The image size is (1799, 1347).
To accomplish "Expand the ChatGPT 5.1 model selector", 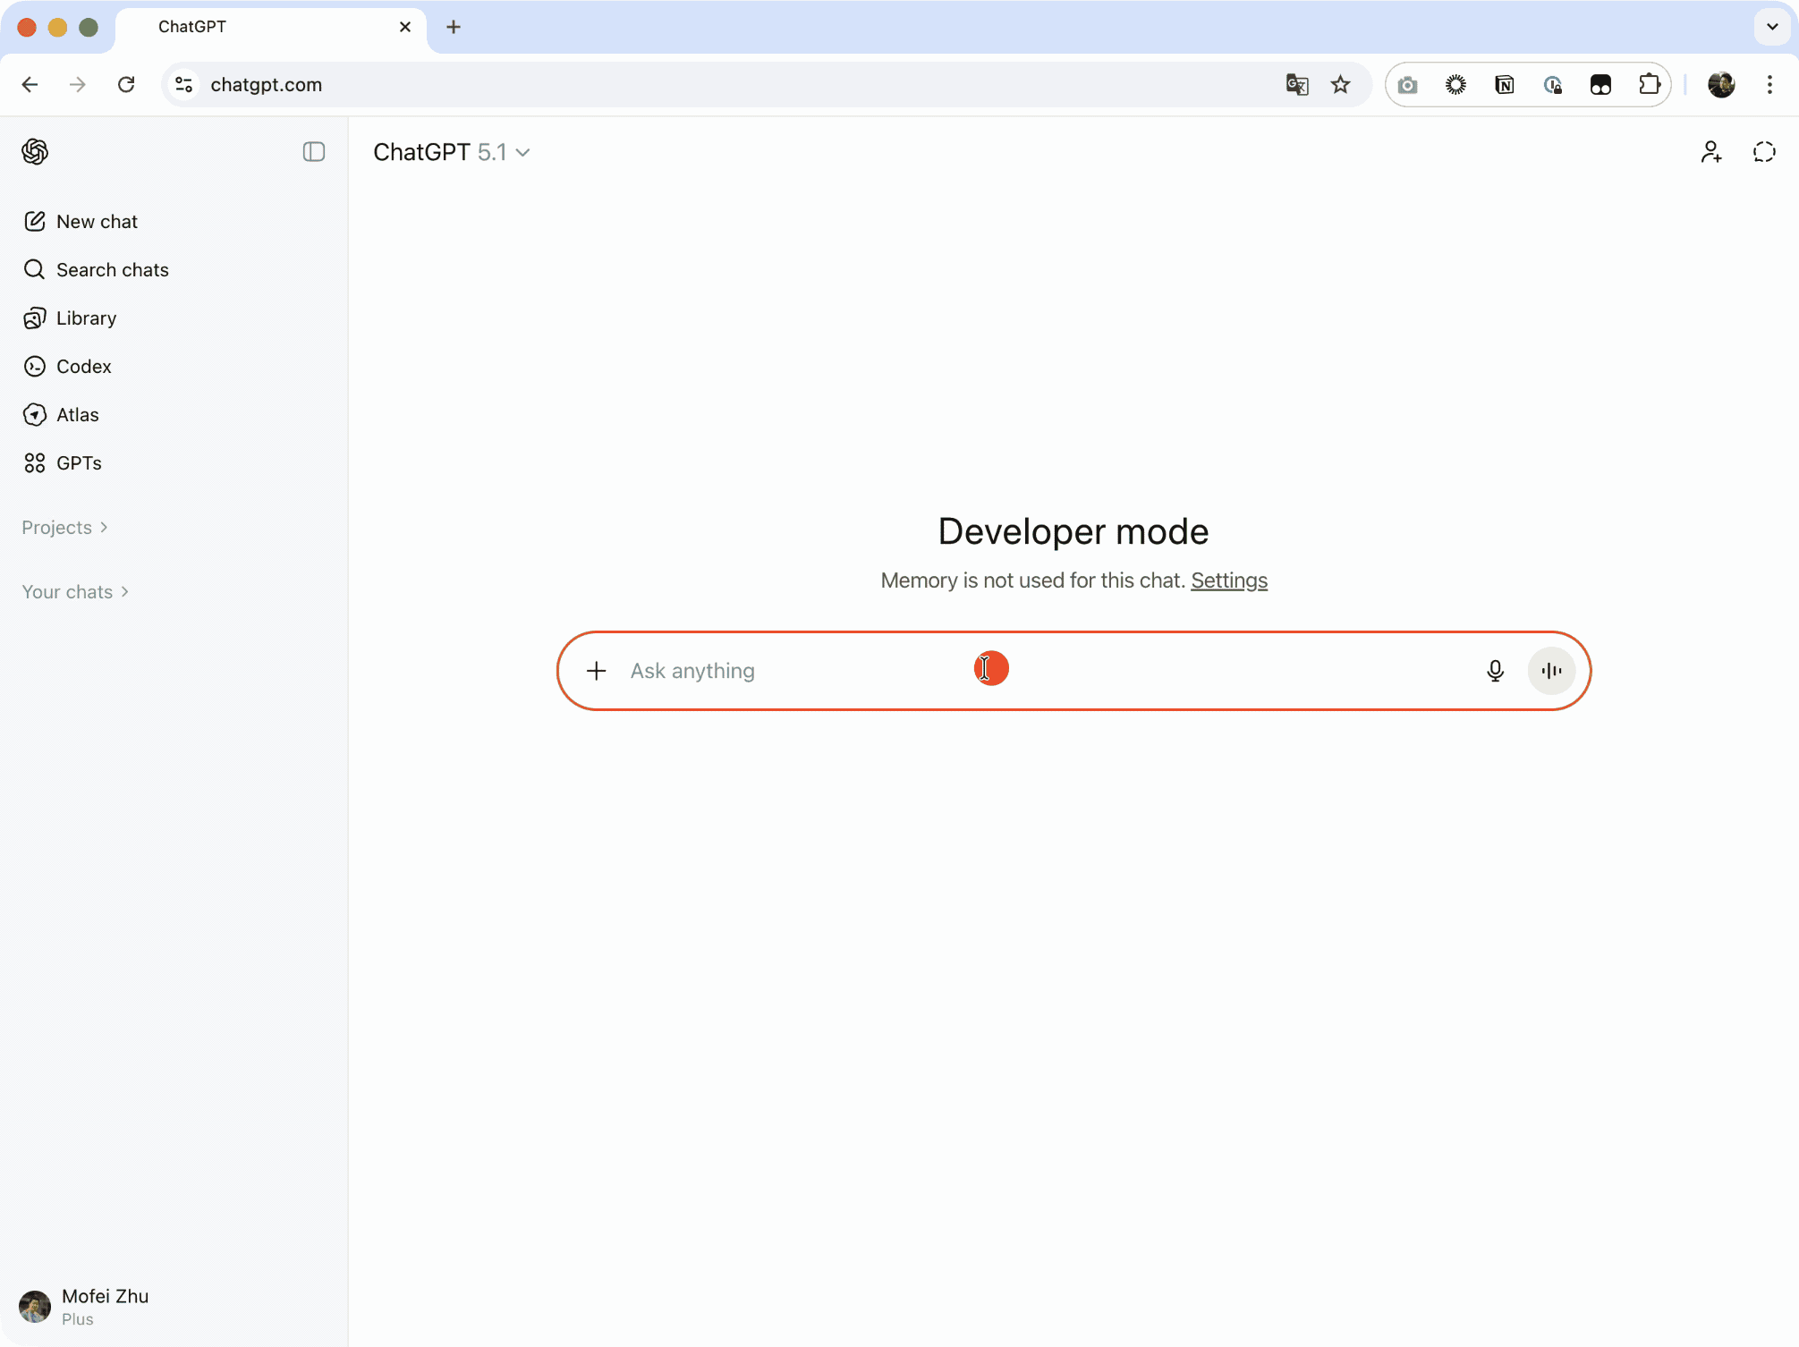I will [x=452, y=152].
